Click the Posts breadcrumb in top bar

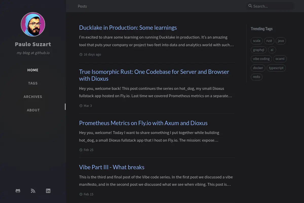(82, 6)
